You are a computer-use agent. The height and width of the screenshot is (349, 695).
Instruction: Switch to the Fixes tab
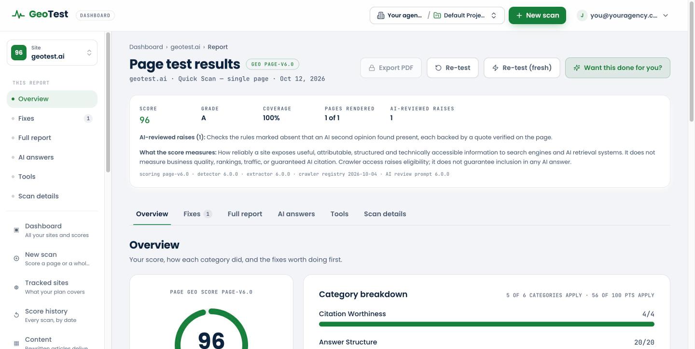coord(197,214)
